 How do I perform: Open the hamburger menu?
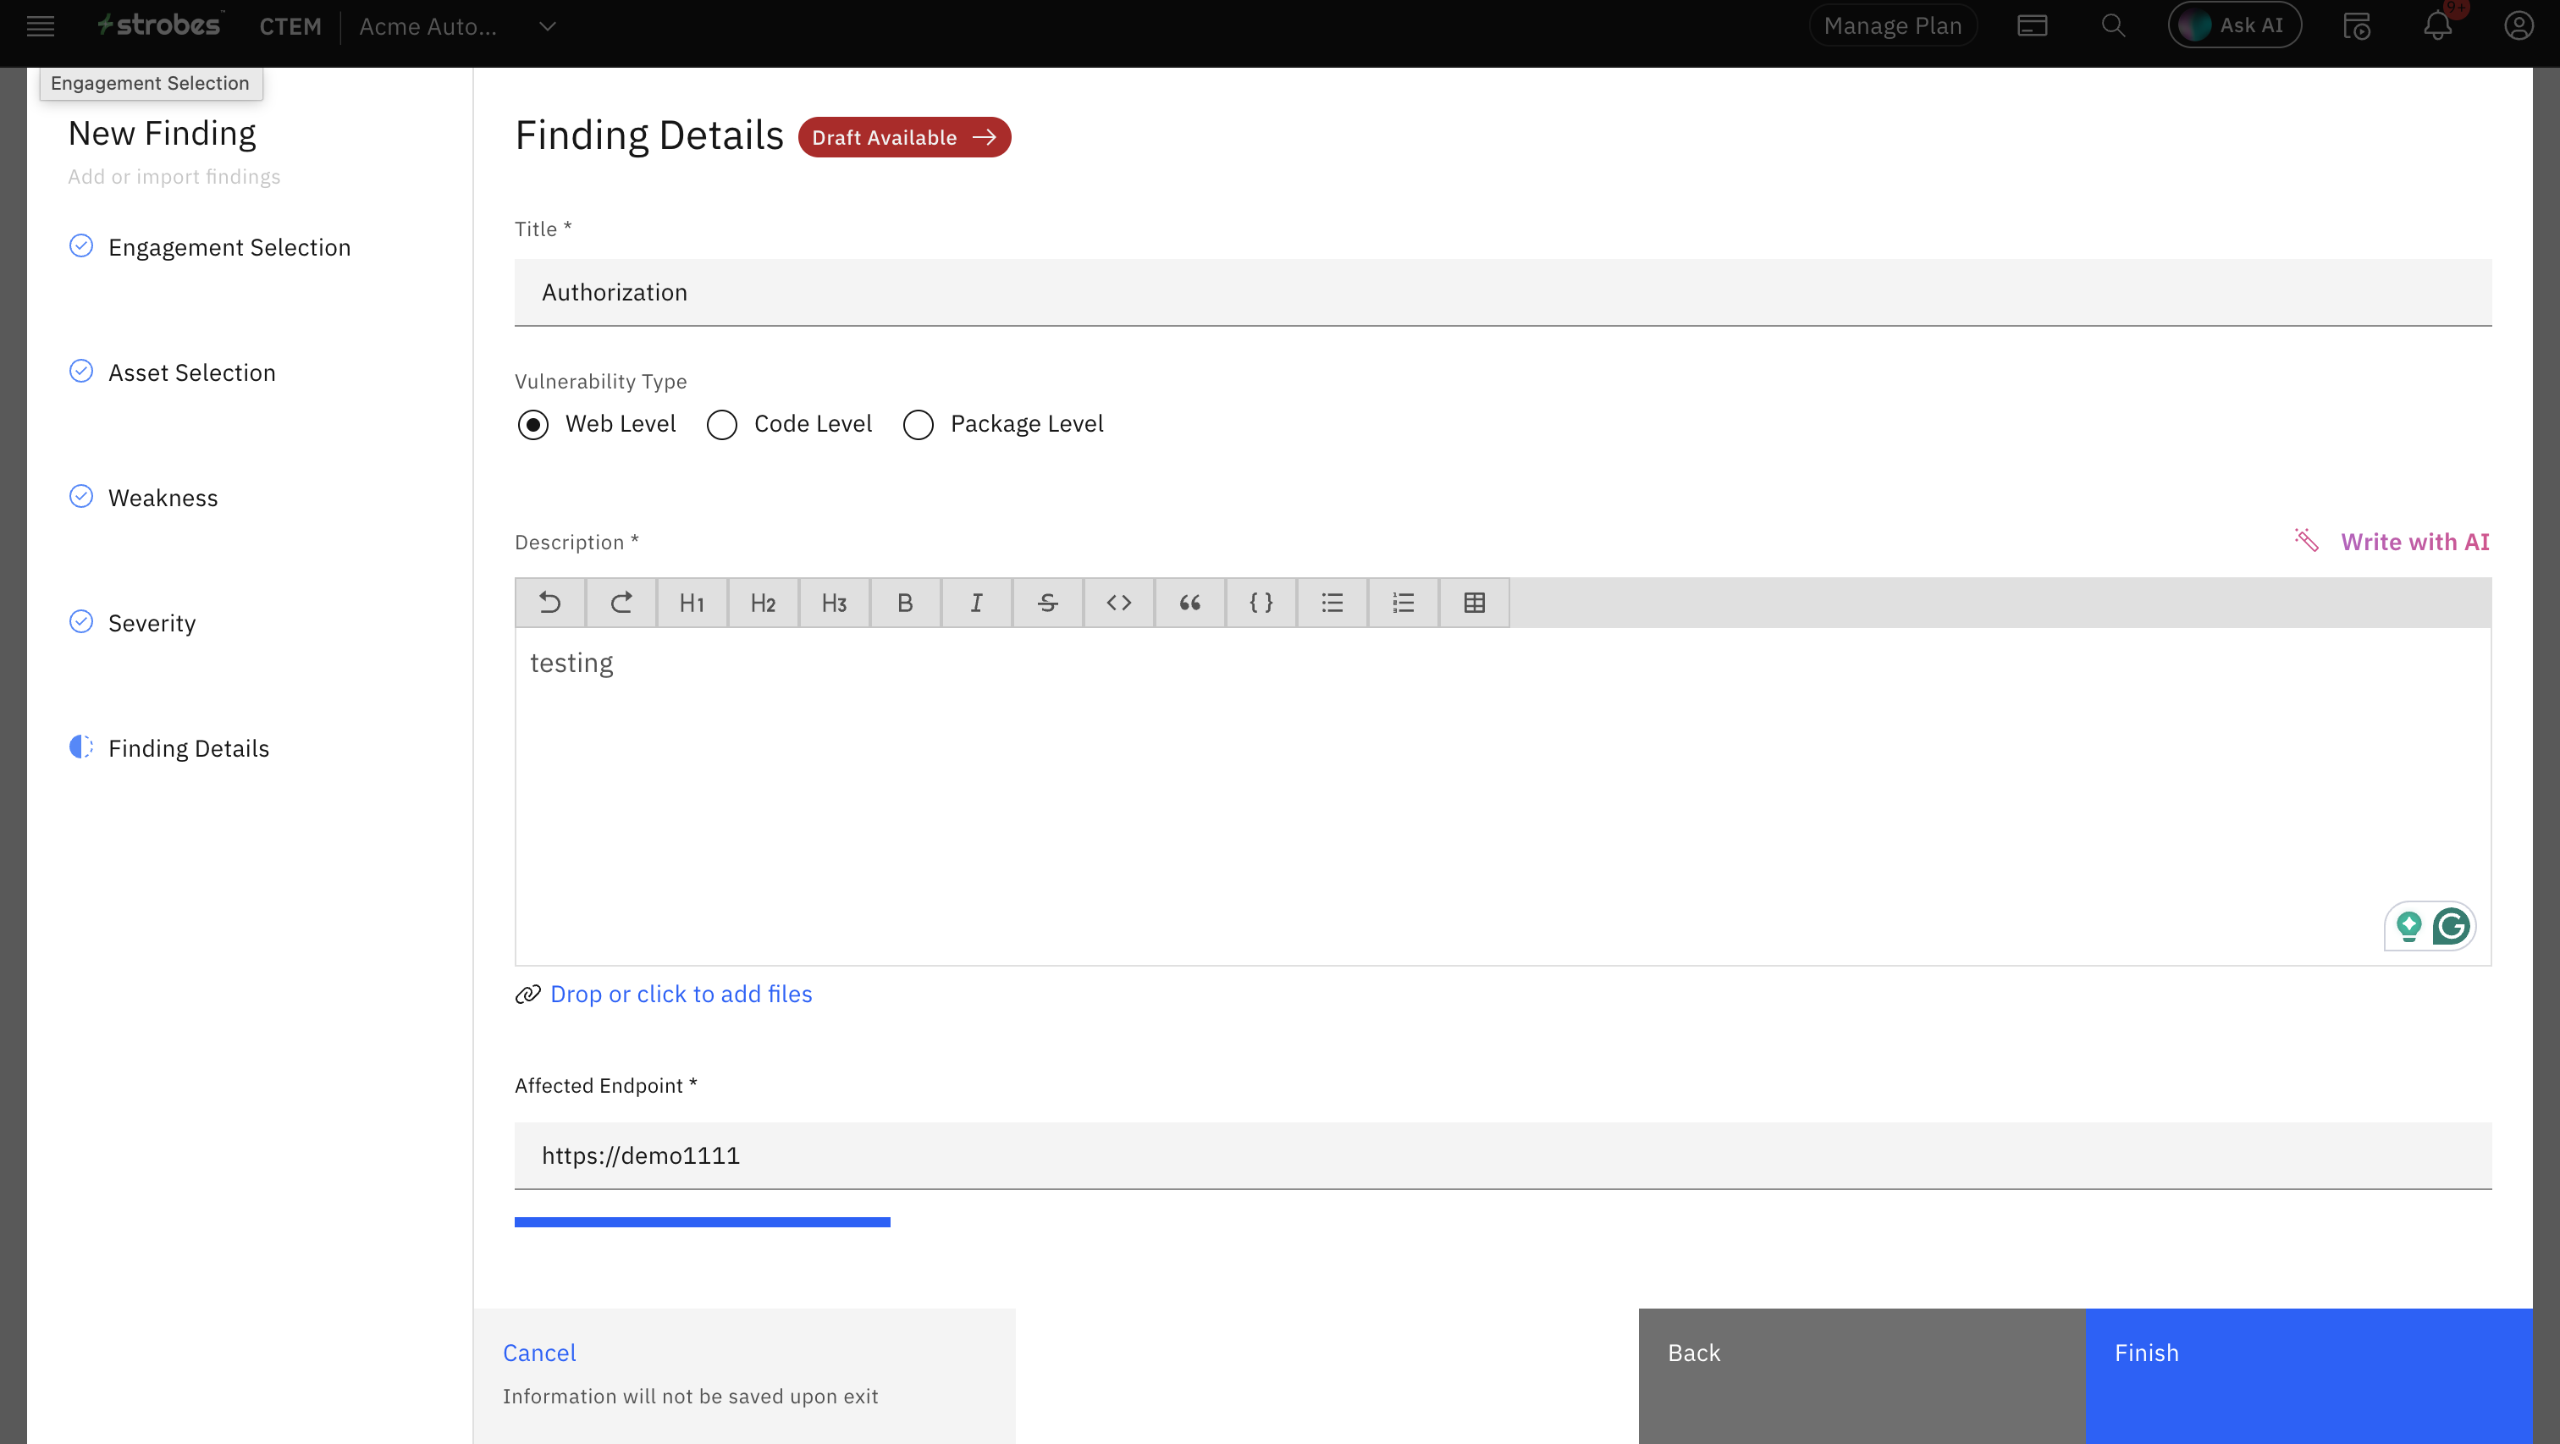[x=41, y=26]
